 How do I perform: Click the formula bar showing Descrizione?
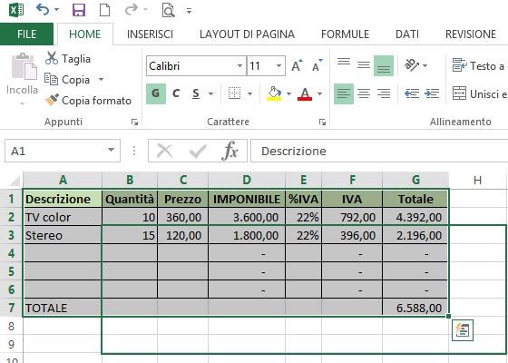[x=379, y=151]
